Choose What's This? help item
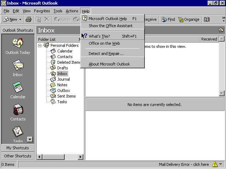This screenshot has width=226, height=169. pos(112,36)
